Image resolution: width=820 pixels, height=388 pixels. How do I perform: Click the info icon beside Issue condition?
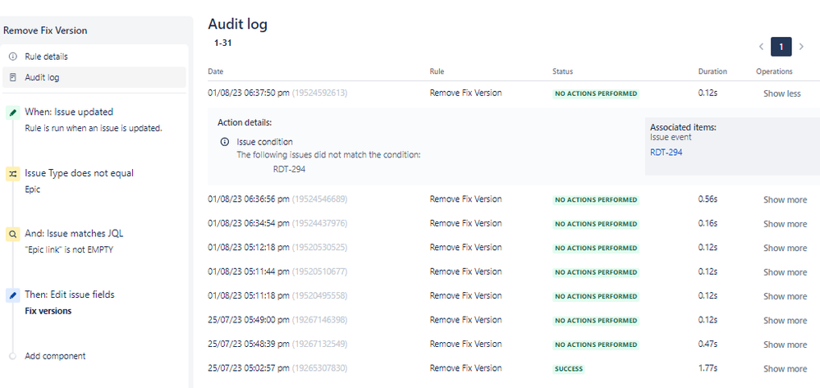point(225,142)
